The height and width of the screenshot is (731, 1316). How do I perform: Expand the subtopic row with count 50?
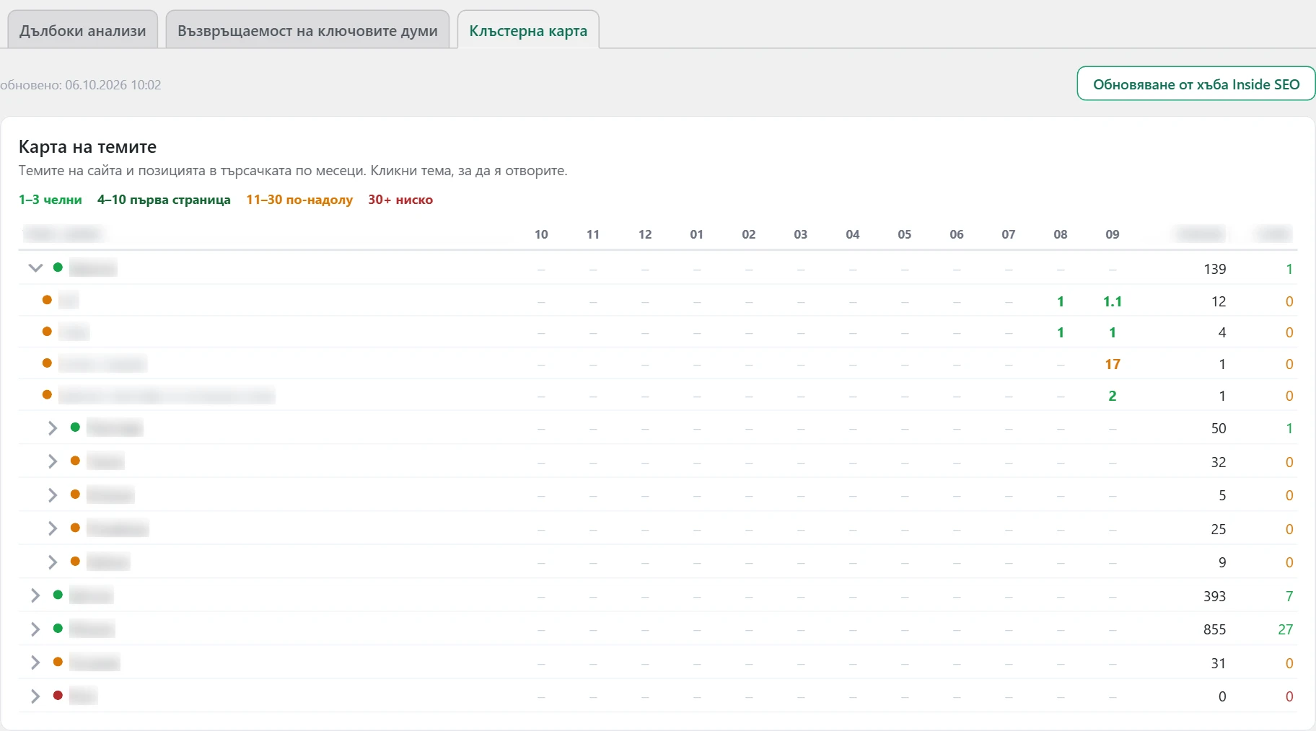[52, 428]
